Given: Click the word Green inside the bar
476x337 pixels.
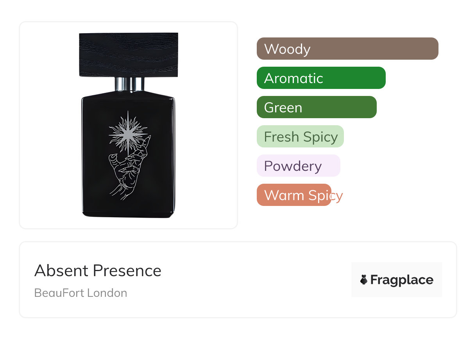Looking at the screenshot, I should (x=283, y=108).
